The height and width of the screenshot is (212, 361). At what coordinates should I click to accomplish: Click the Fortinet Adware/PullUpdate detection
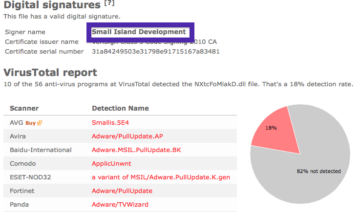122,191
